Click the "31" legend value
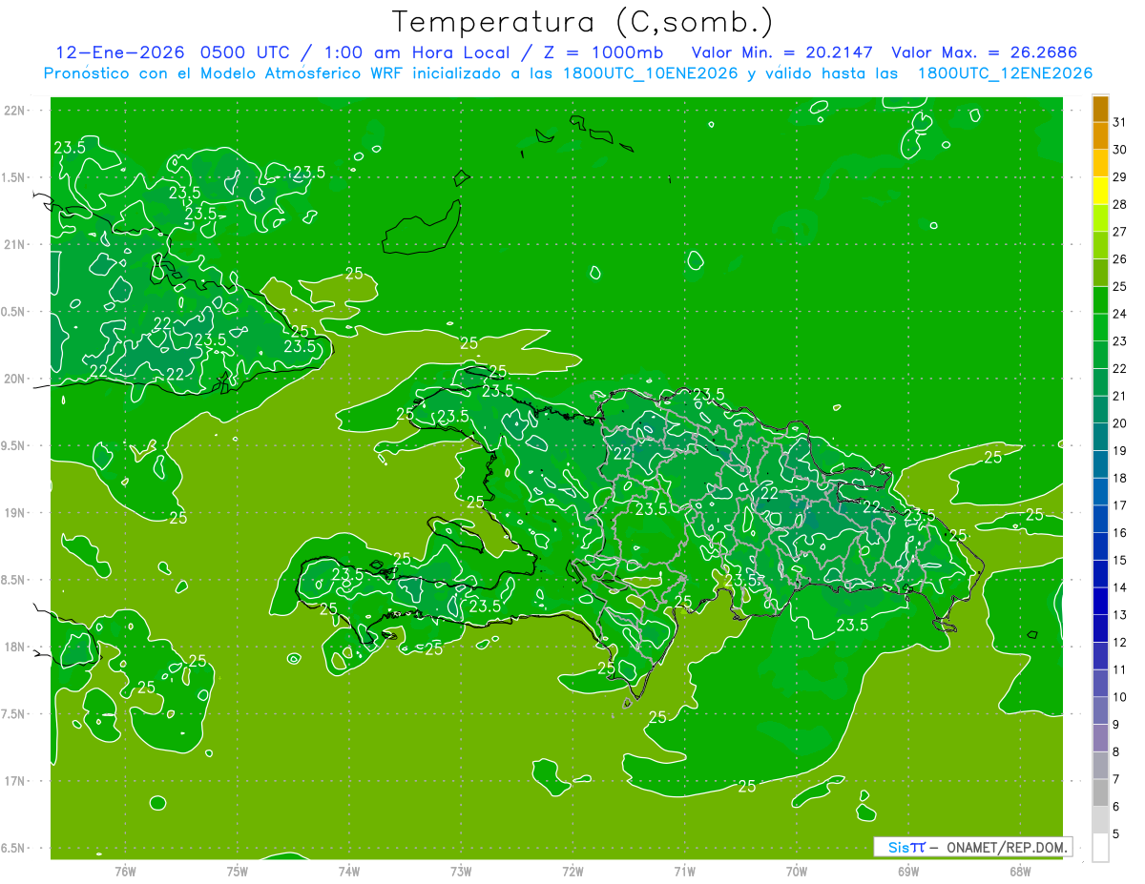The height and width of the screenshot is (884, 1145). click(1119, 122)
